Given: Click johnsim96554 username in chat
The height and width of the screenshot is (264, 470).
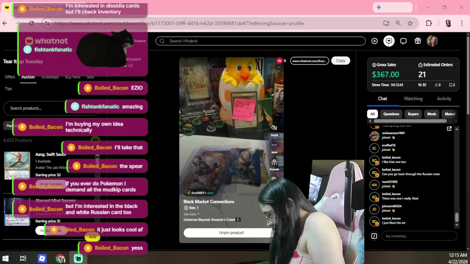Looking at the screenshot, I should coord(392,206).
